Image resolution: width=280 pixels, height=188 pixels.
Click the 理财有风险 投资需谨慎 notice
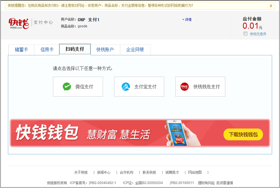[x=215, y=183]
